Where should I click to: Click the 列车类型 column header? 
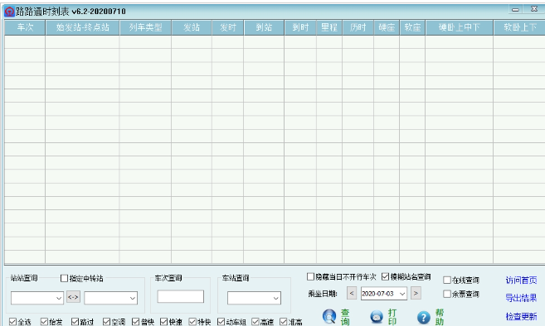point(146,27)
